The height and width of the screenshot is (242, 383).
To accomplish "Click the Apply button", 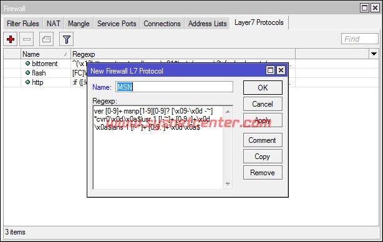I will [x=263, y=120].
